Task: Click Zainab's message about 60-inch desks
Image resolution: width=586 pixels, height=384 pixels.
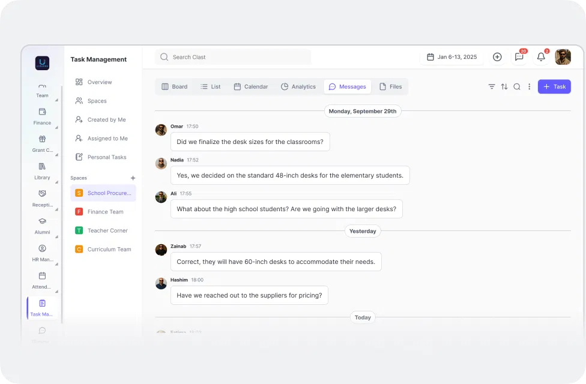Action: (276, 262)
